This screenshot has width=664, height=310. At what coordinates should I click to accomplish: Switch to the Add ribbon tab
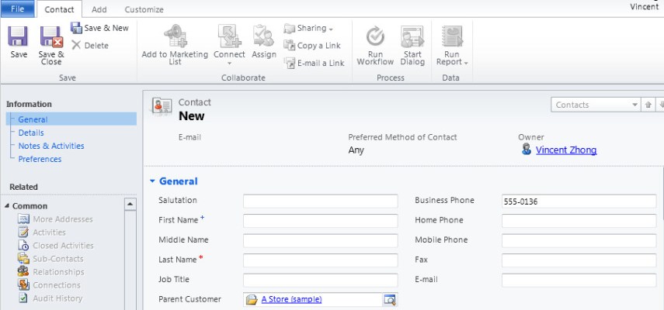tap(99, 9)
